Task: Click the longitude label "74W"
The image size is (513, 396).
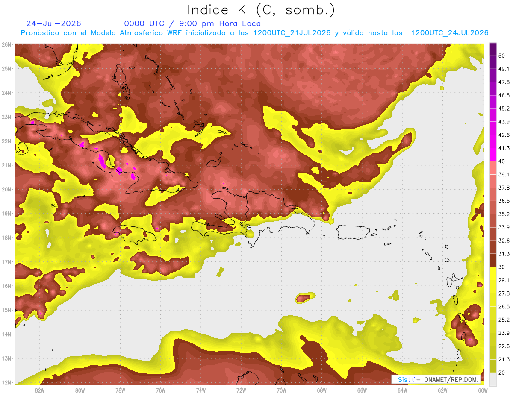Action: pyautogui.click(x=200, y=390)
